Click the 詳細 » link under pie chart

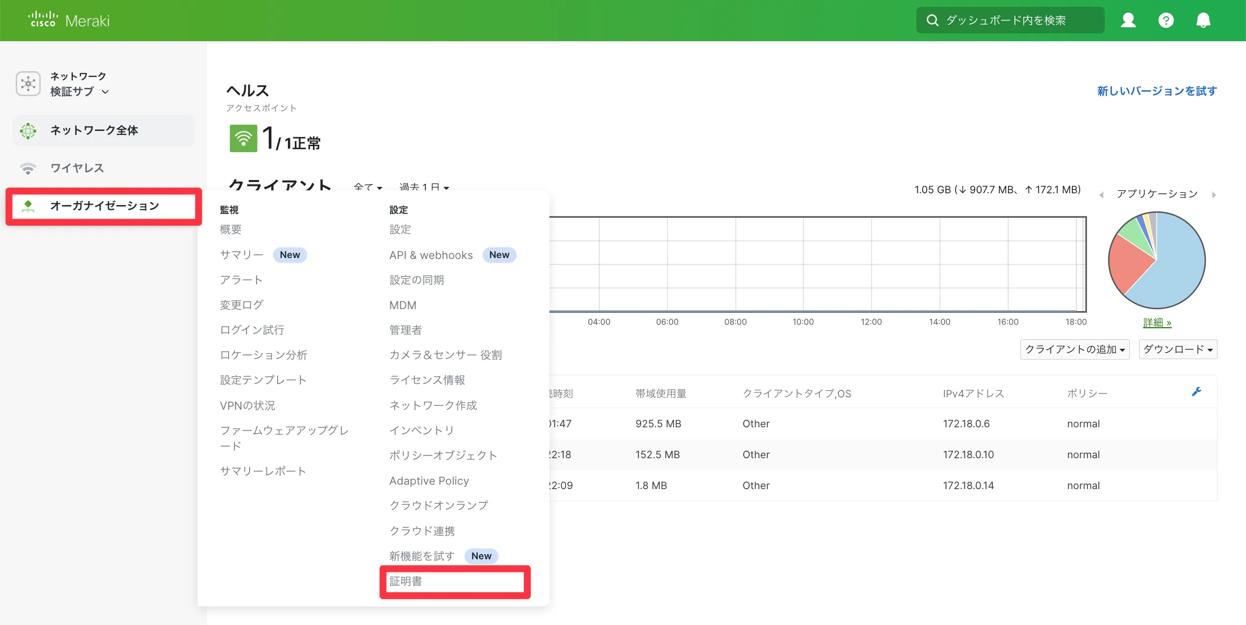click(x=1157, y=323)
